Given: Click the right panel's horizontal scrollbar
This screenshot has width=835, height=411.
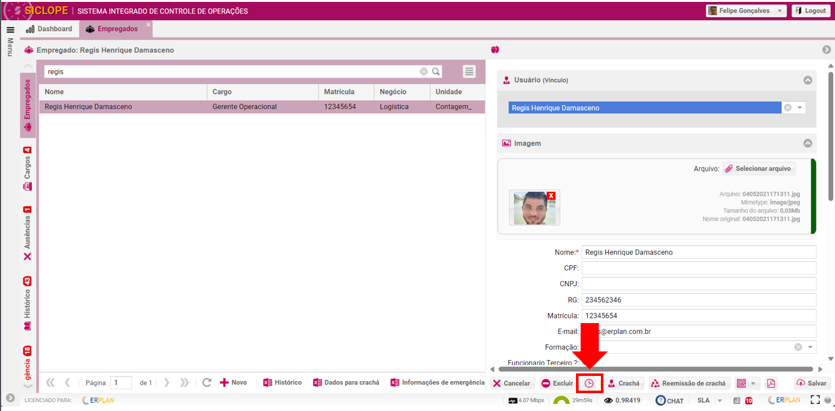Looking at the screenshot, I should click(656, 369).
